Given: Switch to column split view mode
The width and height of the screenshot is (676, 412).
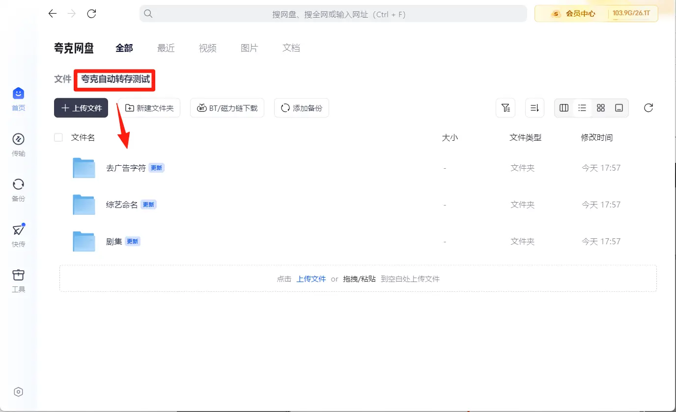Looking at the screenshot, I should click(x=564, y=108).
